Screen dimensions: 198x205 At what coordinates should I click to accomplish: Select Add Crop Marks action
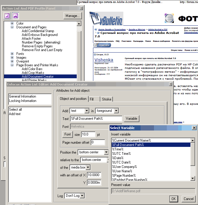point(33,73)
